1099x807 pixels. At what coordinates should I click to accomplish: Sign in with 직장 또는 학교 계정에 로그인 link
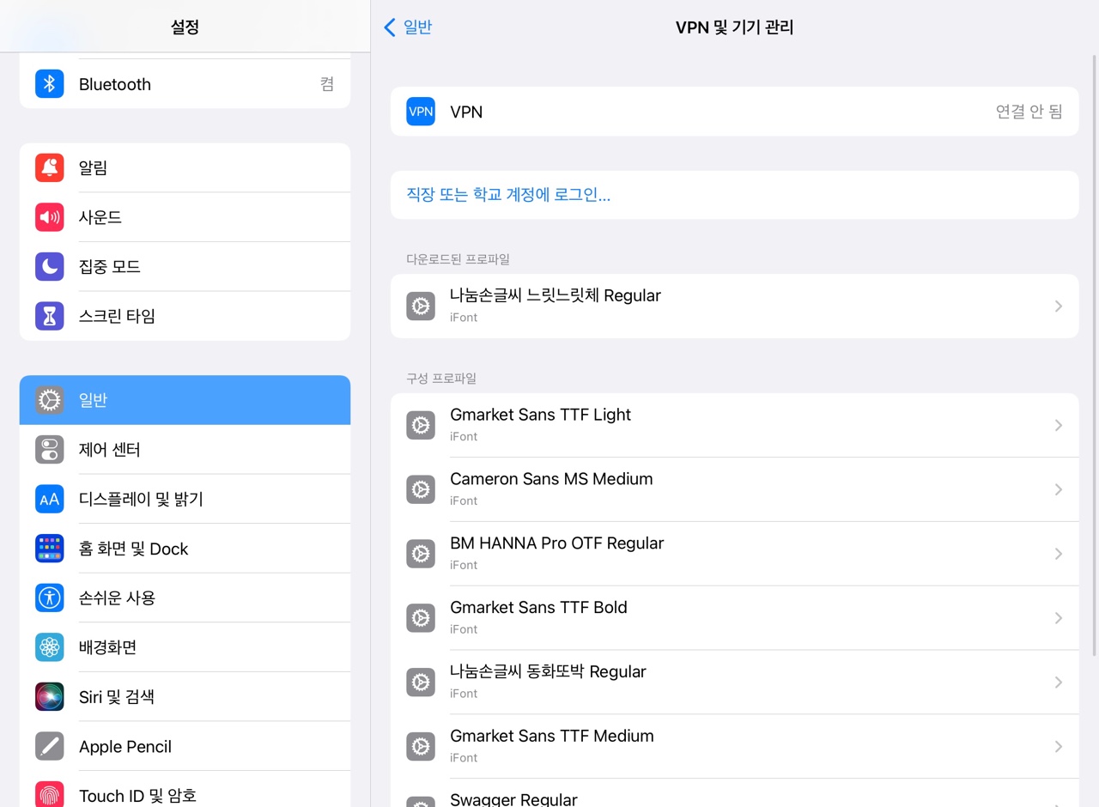(508, 195)
